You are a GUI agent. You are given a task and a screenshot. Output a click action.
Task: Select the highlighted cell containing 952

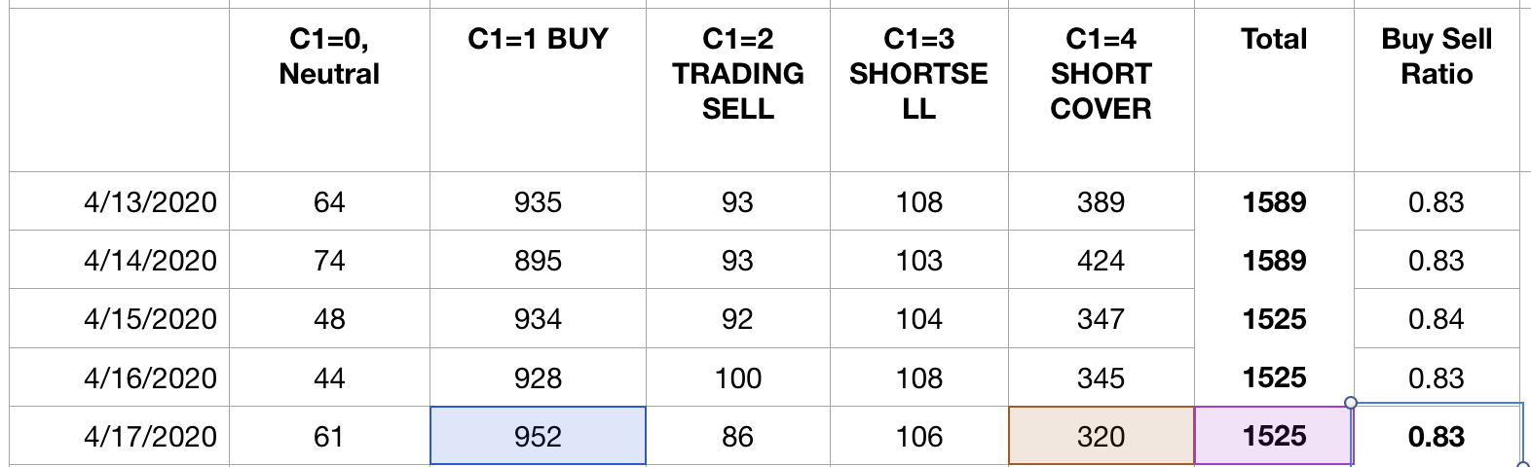(x=538, y=436)
